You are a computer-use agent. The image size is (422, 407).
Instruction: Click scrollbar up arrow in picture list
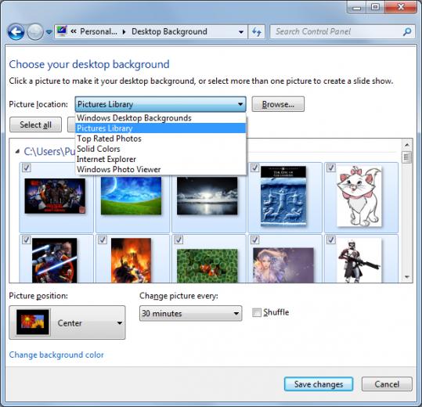(407, 145)
